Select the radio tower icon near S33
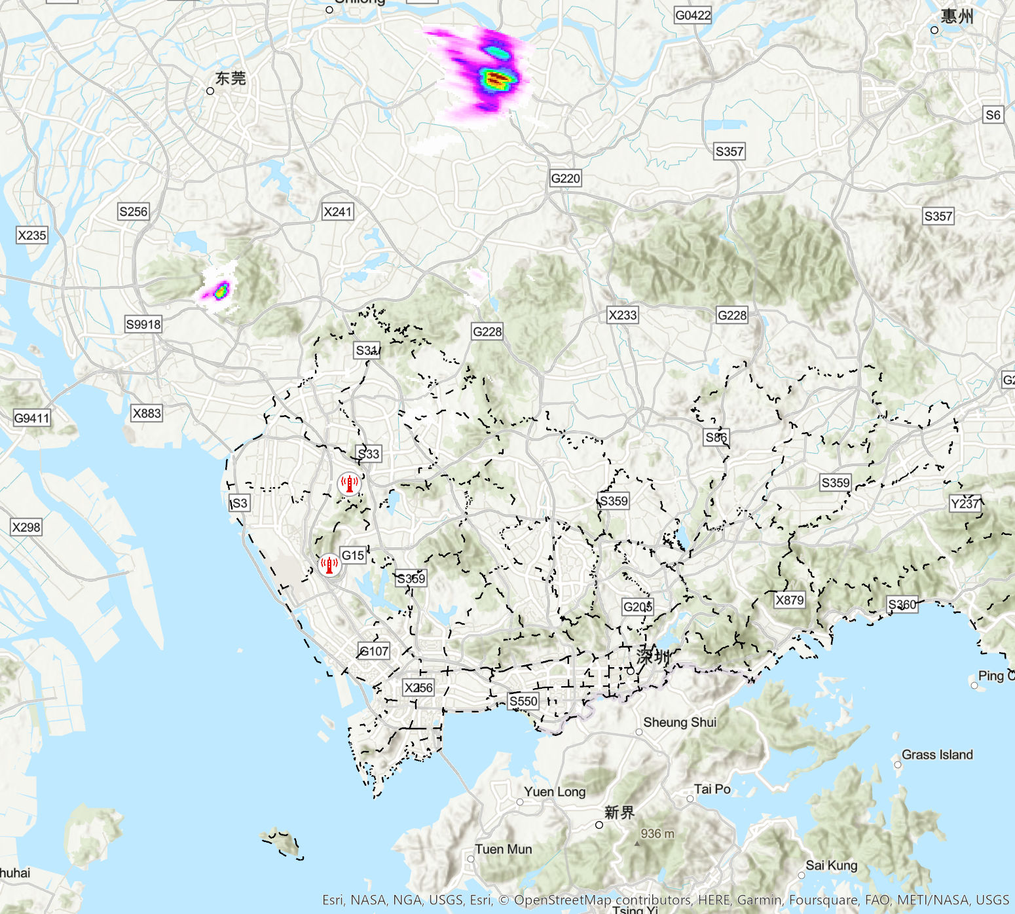 (x=349, y=483)
